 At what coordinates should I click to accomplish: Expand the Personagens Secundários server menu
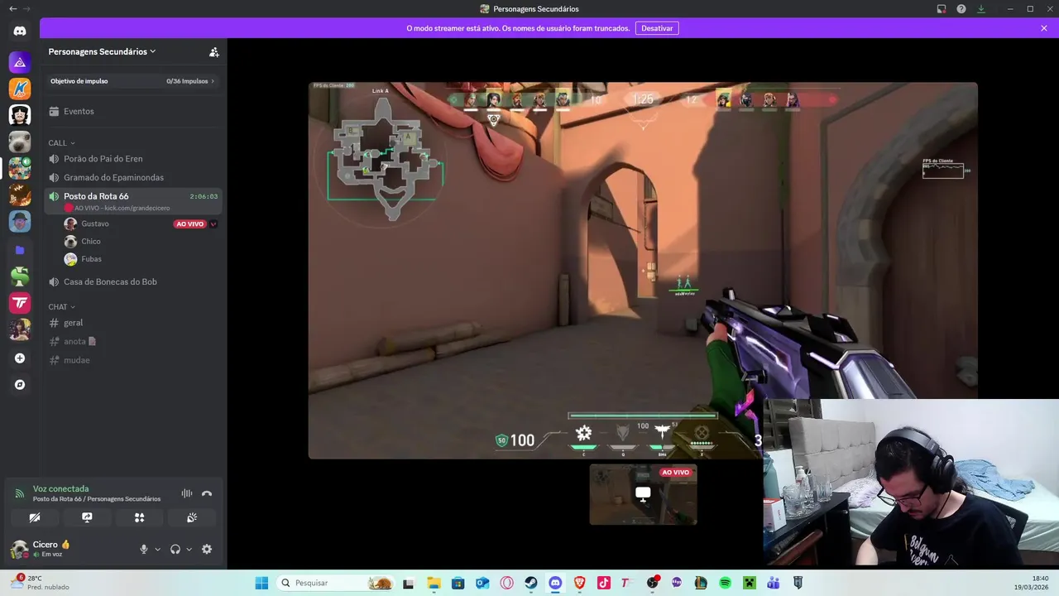[x=103, y=51]
